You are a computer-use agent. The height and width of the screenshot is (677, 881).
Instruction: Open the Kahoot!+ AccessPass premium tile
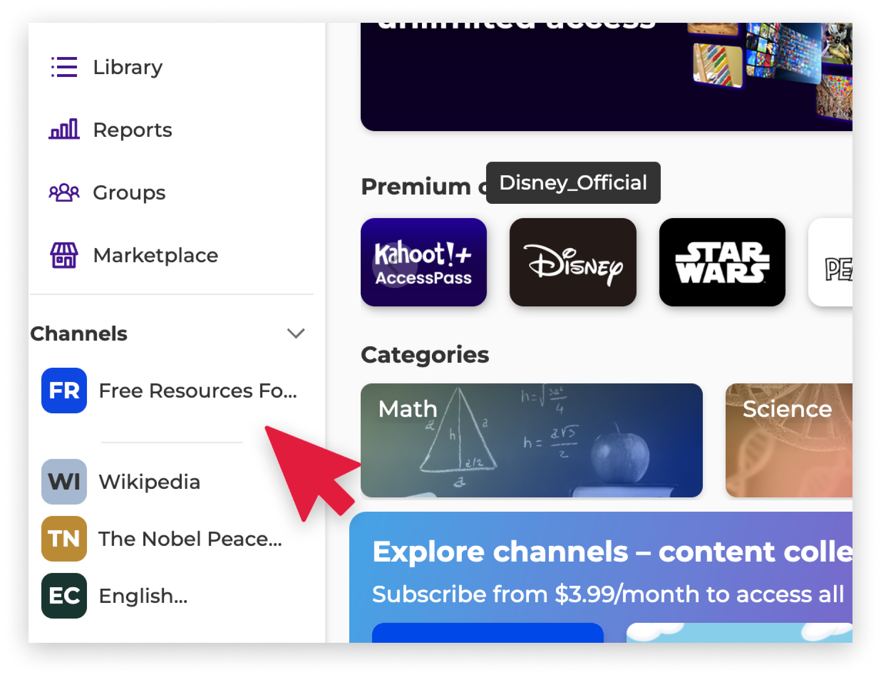click(x=423, y=262)
